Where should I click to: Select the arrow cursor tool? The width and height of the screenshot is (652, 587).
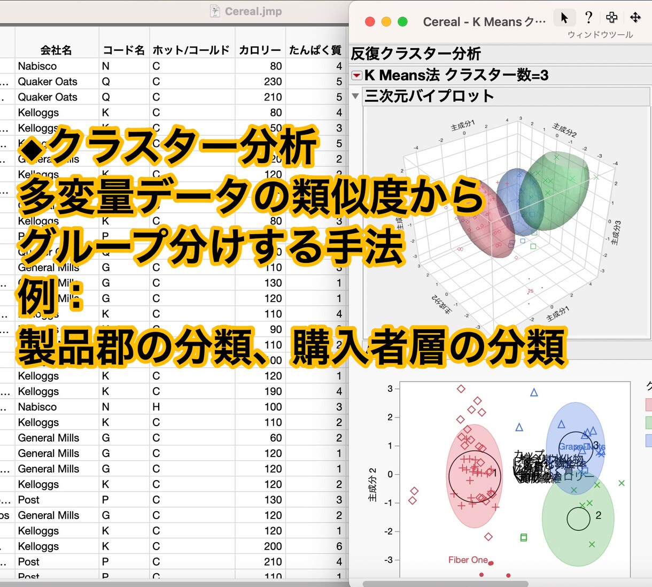pyautogui.click(x=564, y=18)
